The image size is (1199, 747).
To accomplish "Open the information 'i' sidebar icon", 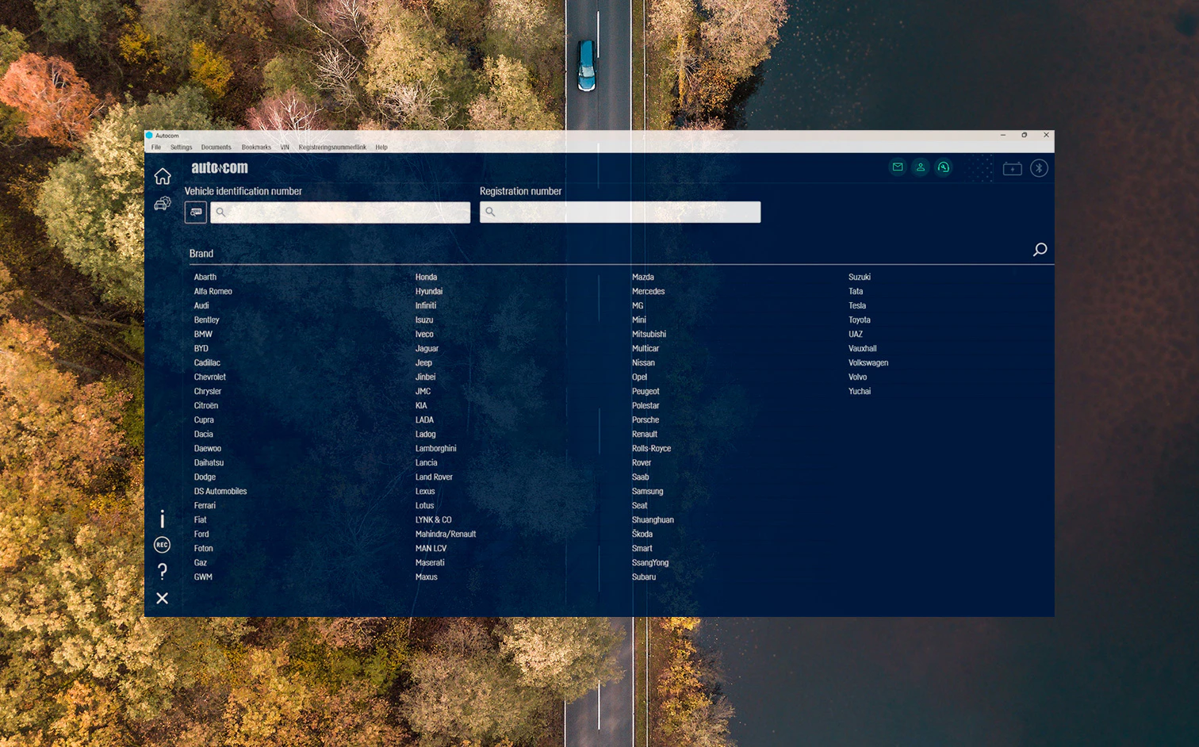I will [x=163, y=519].
